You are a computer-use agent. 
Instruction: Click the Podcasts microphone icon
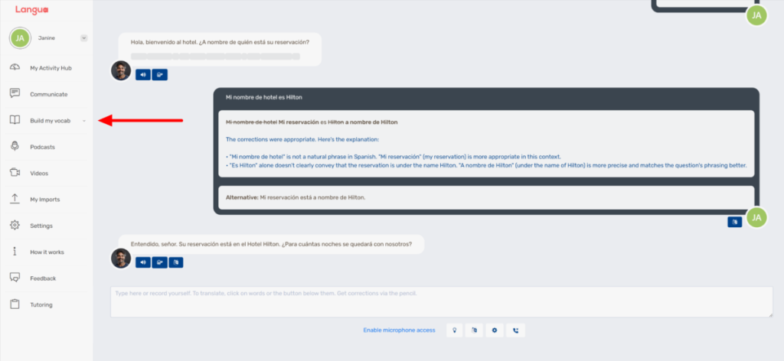click(x=15, y=146)
